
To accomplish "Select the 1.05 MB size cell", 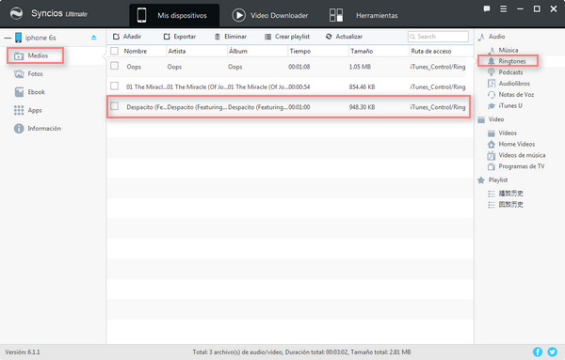I will (360, 67).
